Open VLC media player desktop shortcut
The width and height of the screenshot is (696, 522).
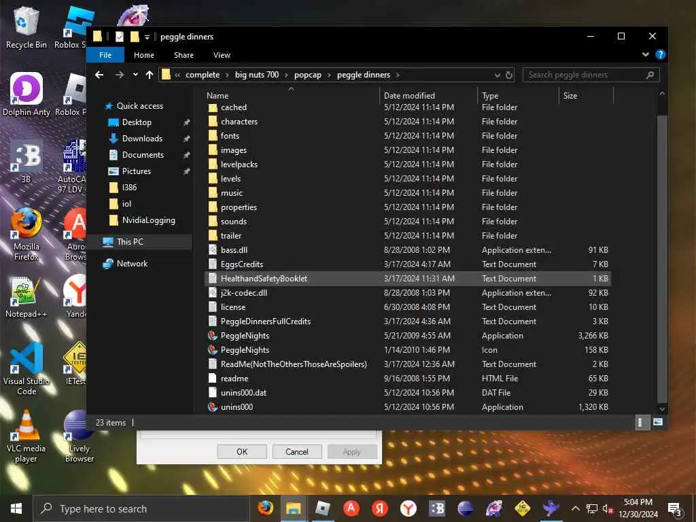(26, 437)
